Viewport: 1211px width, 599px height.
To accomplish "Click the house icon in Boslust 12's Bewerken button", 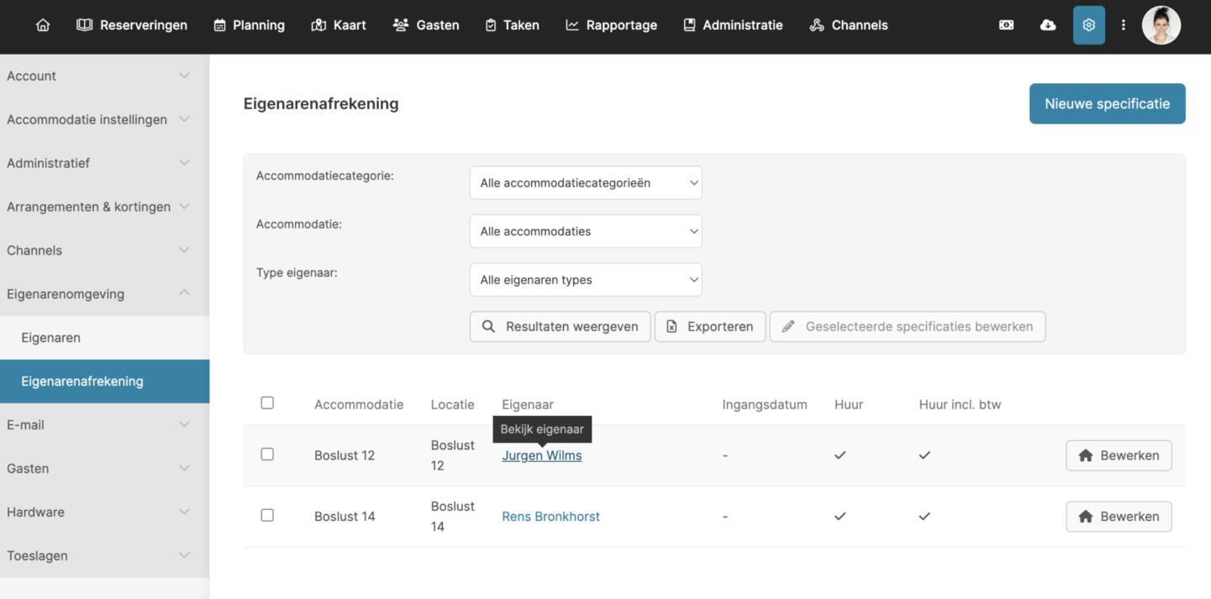I will pos(1086,455).
